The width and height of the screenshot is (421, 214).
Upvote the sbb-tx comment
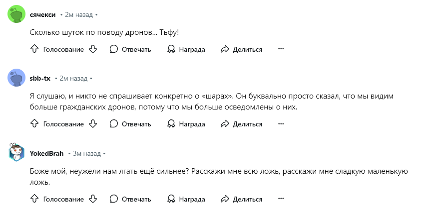coord(34,123)
